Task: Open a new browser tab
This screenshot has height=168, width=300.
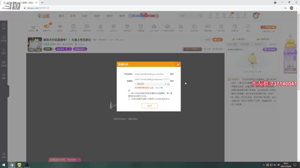Action: click(42, 3)
